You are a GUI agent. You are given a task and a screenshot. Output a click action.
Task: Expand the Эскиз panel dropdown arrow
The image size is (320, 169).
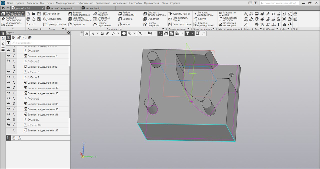point(63,29)
